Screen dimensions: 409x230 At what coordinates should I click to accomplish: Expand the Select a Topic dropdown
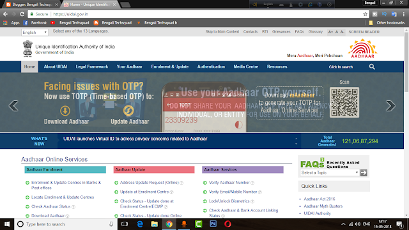pyautogui.click(x=330, y=172)
